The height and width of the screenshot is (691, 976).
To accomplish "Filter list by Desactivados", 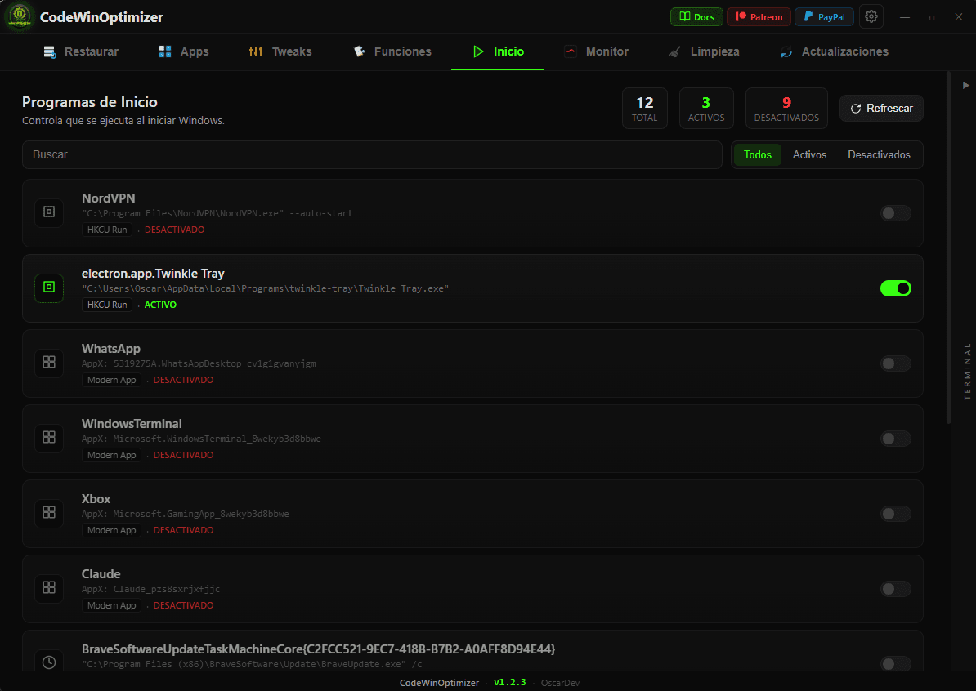I will pos(879,155).
